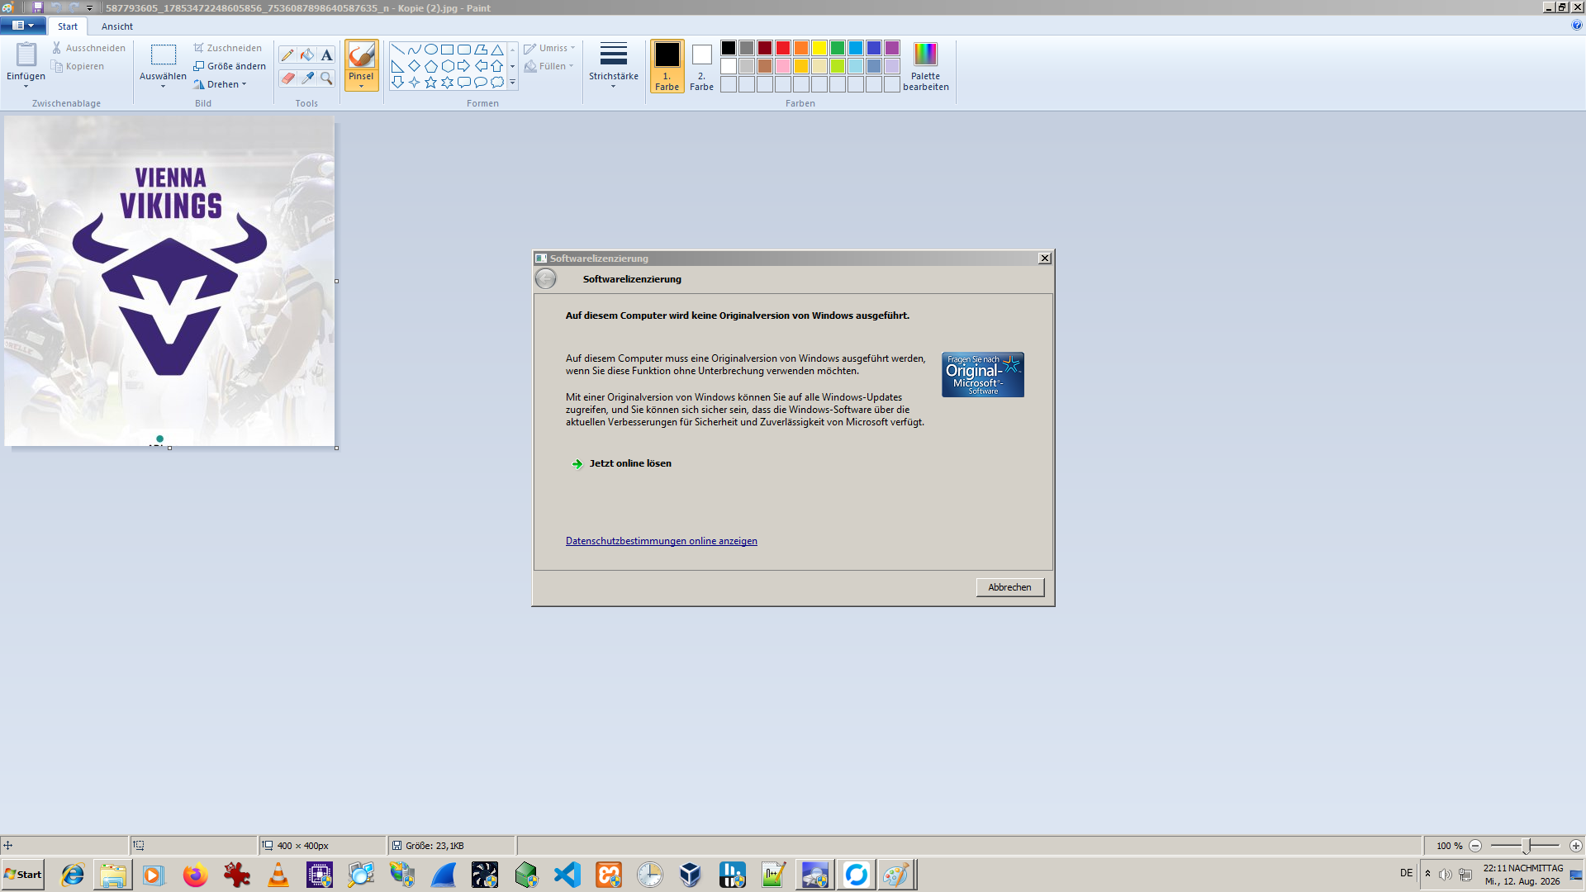1586x892 pixels.
Task: Pick the pink color swatch
Action: point(783,66)
